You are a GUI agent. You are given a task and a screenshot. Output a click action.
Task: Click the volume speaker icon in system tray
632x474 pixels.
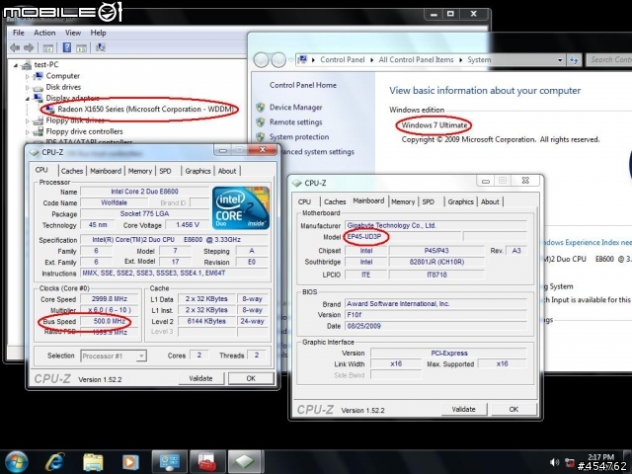[x=555, y=462]
